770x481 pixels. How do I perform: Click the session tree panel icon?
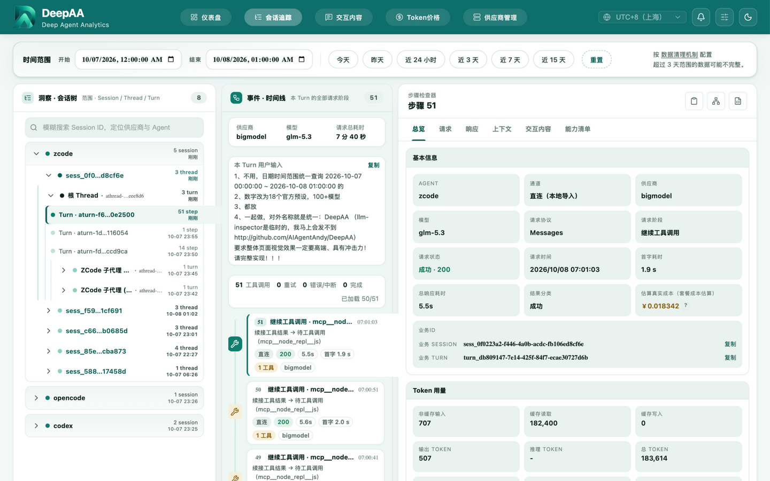coord(28,98)
